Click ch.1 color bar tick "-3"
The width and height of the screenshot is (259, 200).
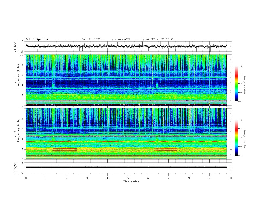click(x=241, y=66)
